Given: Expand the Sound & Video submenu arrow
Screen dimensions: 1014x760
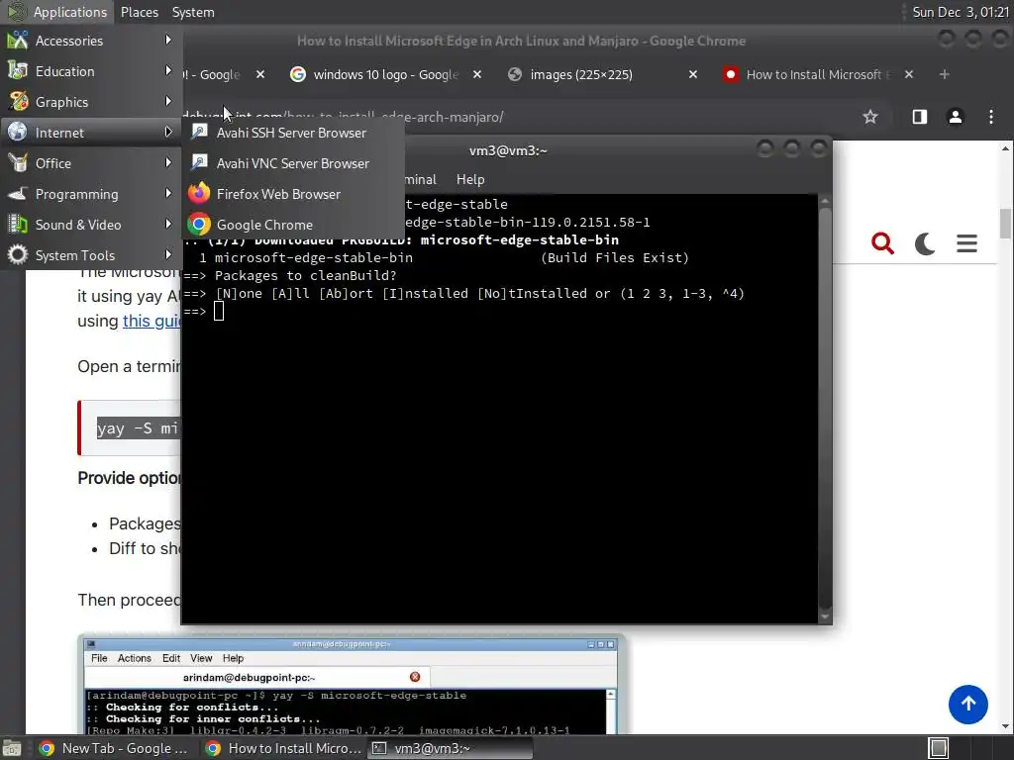Looking at the screenshot, I should (168, 224).
